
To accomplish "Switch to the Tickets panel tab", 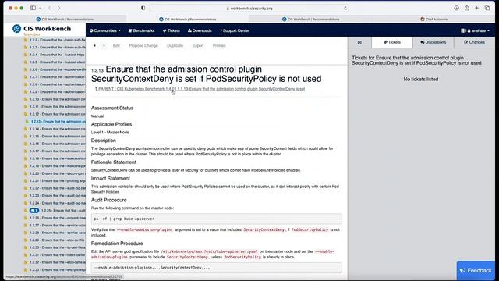I will pos(392,42).
